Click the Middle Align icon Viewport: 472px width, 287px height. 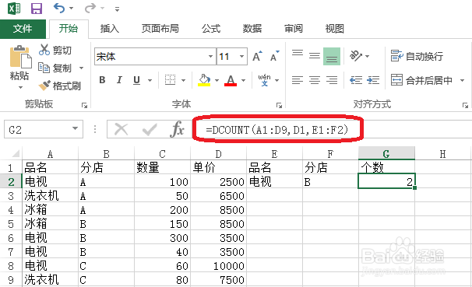tap(315, 56)
